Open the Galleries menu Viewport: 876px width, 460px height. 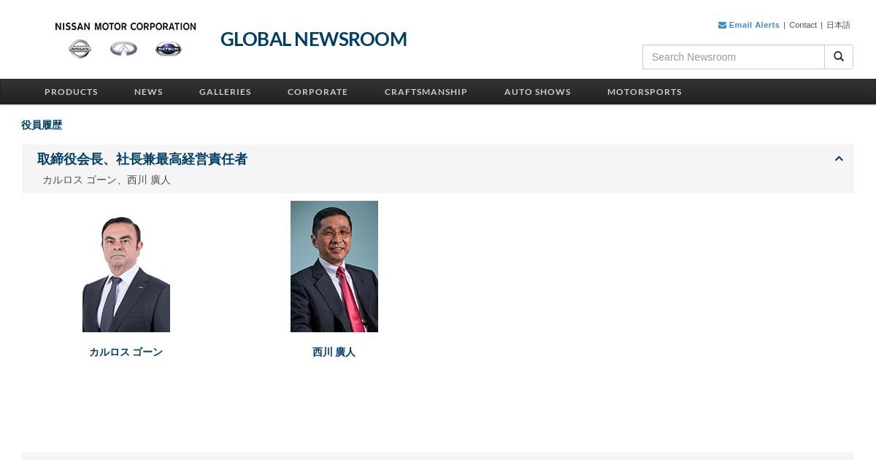225,92
